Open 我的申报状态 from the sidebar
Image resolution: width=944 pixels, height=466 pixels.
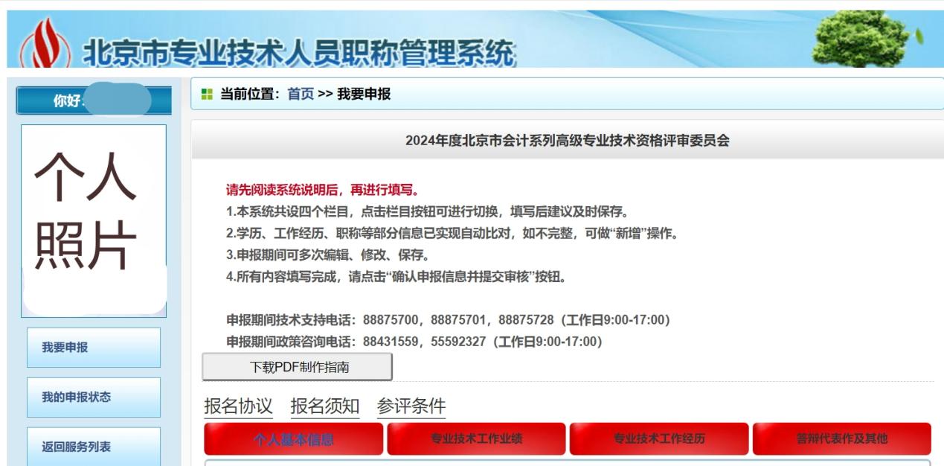tap(94, 396)
